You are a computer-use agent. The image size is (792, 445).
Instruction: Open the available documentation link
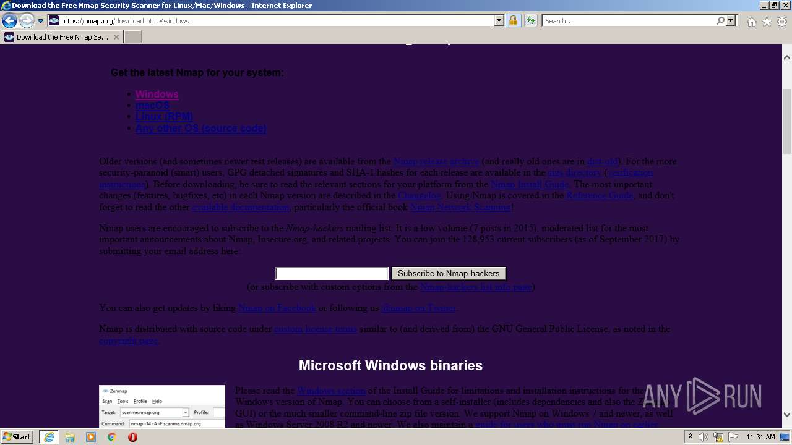(241, 207)
